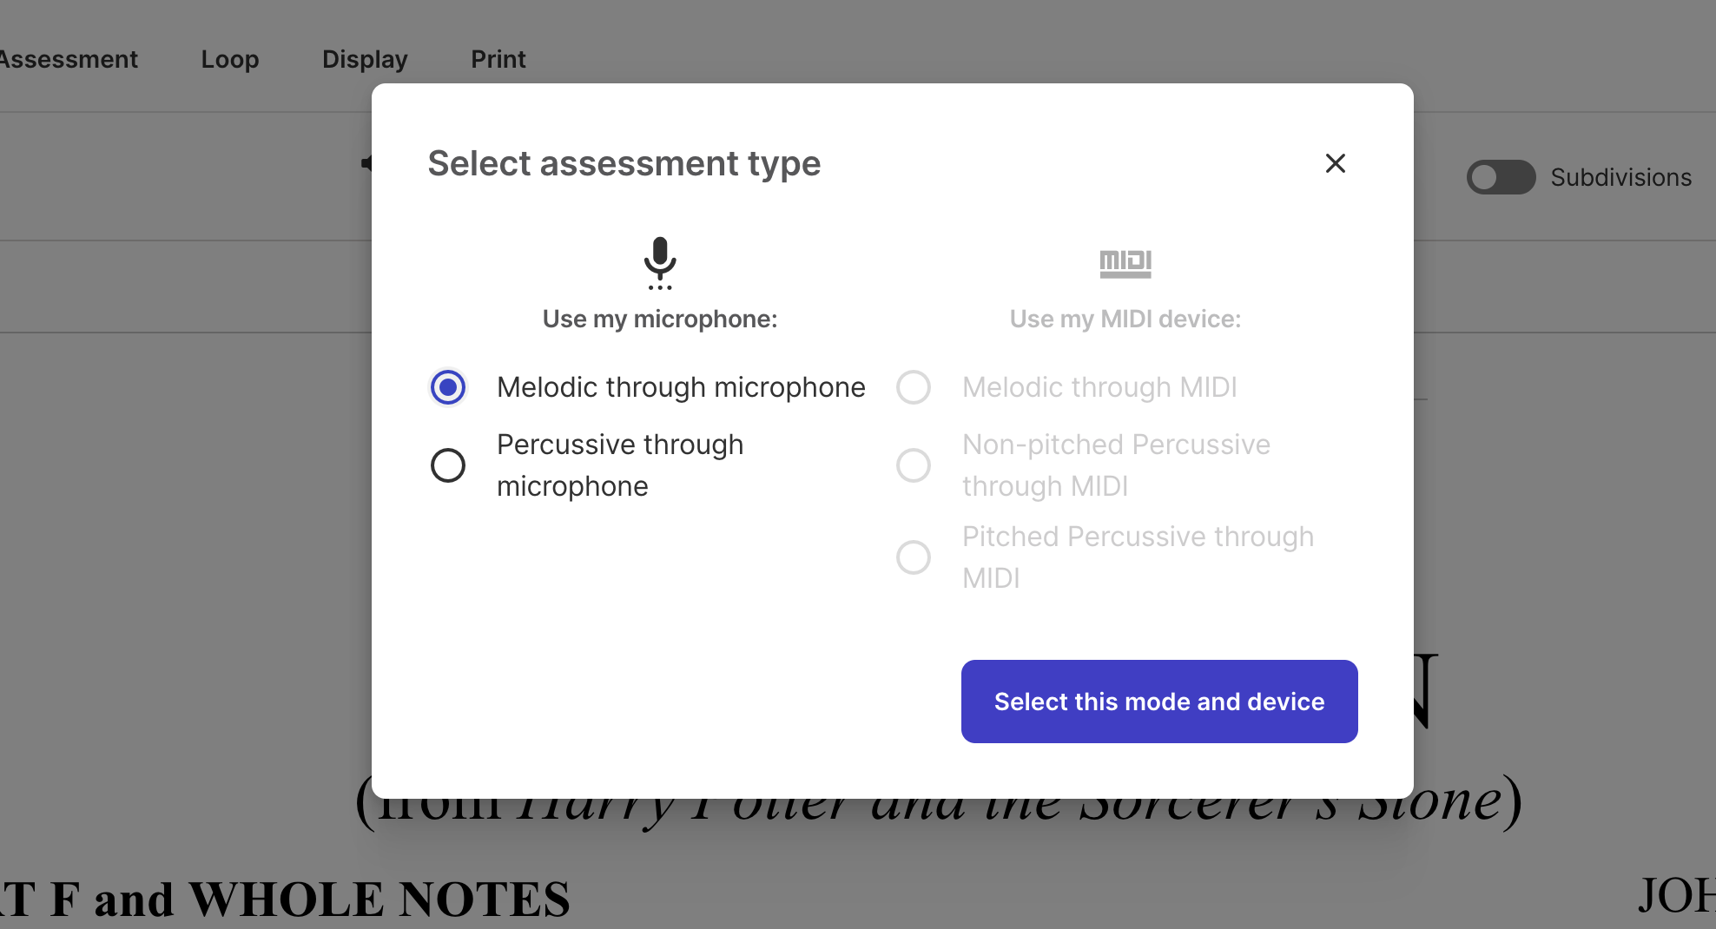
Task: Toggle the Subdivisions switch
Action: [x=1501, y=177]
